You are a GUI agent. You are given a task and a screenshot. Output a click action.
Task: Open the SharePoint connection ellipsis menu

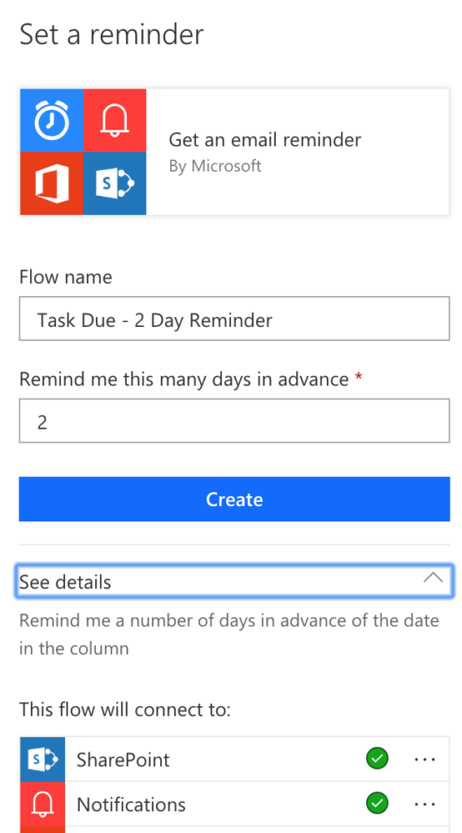pyautogui.click(x=425, y=759)
